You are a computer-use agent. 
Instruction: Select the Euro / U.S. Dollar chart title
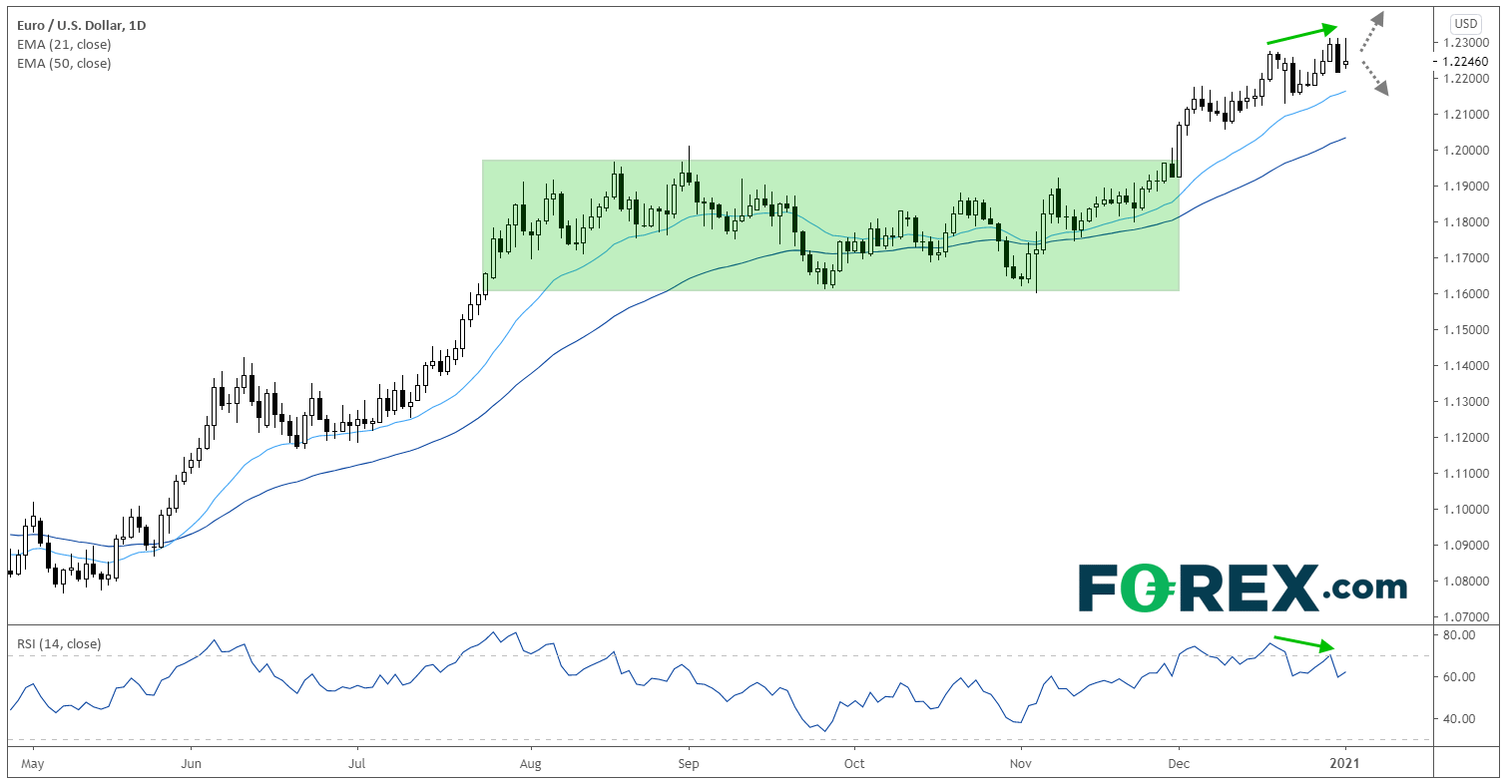click(80, 25)
